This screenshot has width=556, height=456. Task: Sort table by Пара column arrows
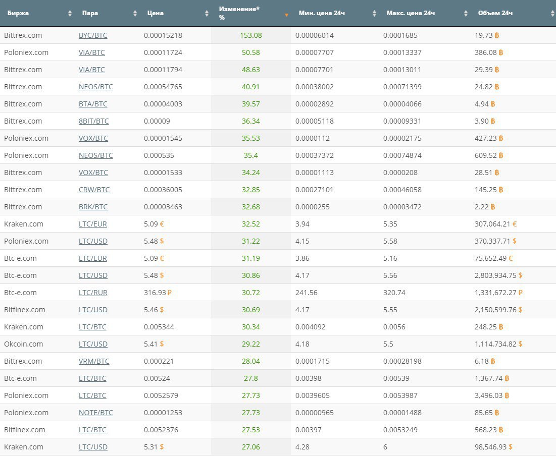click(x=135, y=14)
